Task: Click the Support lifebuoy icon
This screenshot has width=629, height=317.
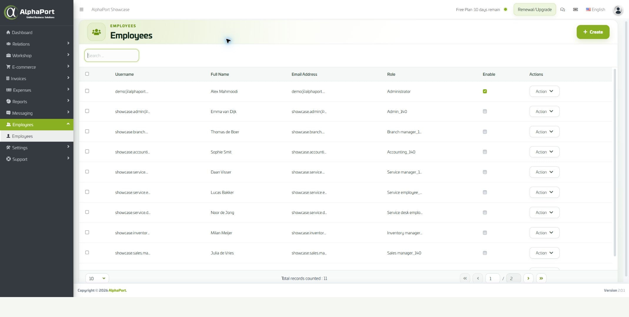Action: (x=9, y=159)
